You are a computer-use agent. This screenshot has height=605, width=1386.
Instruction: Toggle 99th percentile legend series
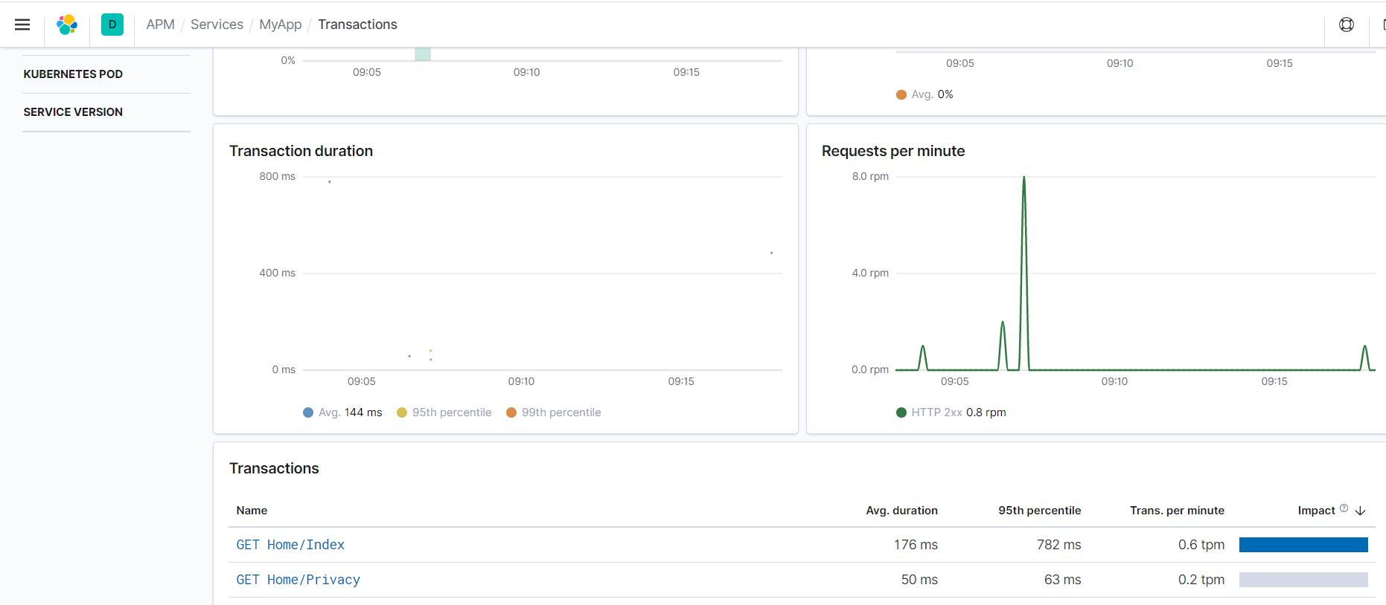553,412
